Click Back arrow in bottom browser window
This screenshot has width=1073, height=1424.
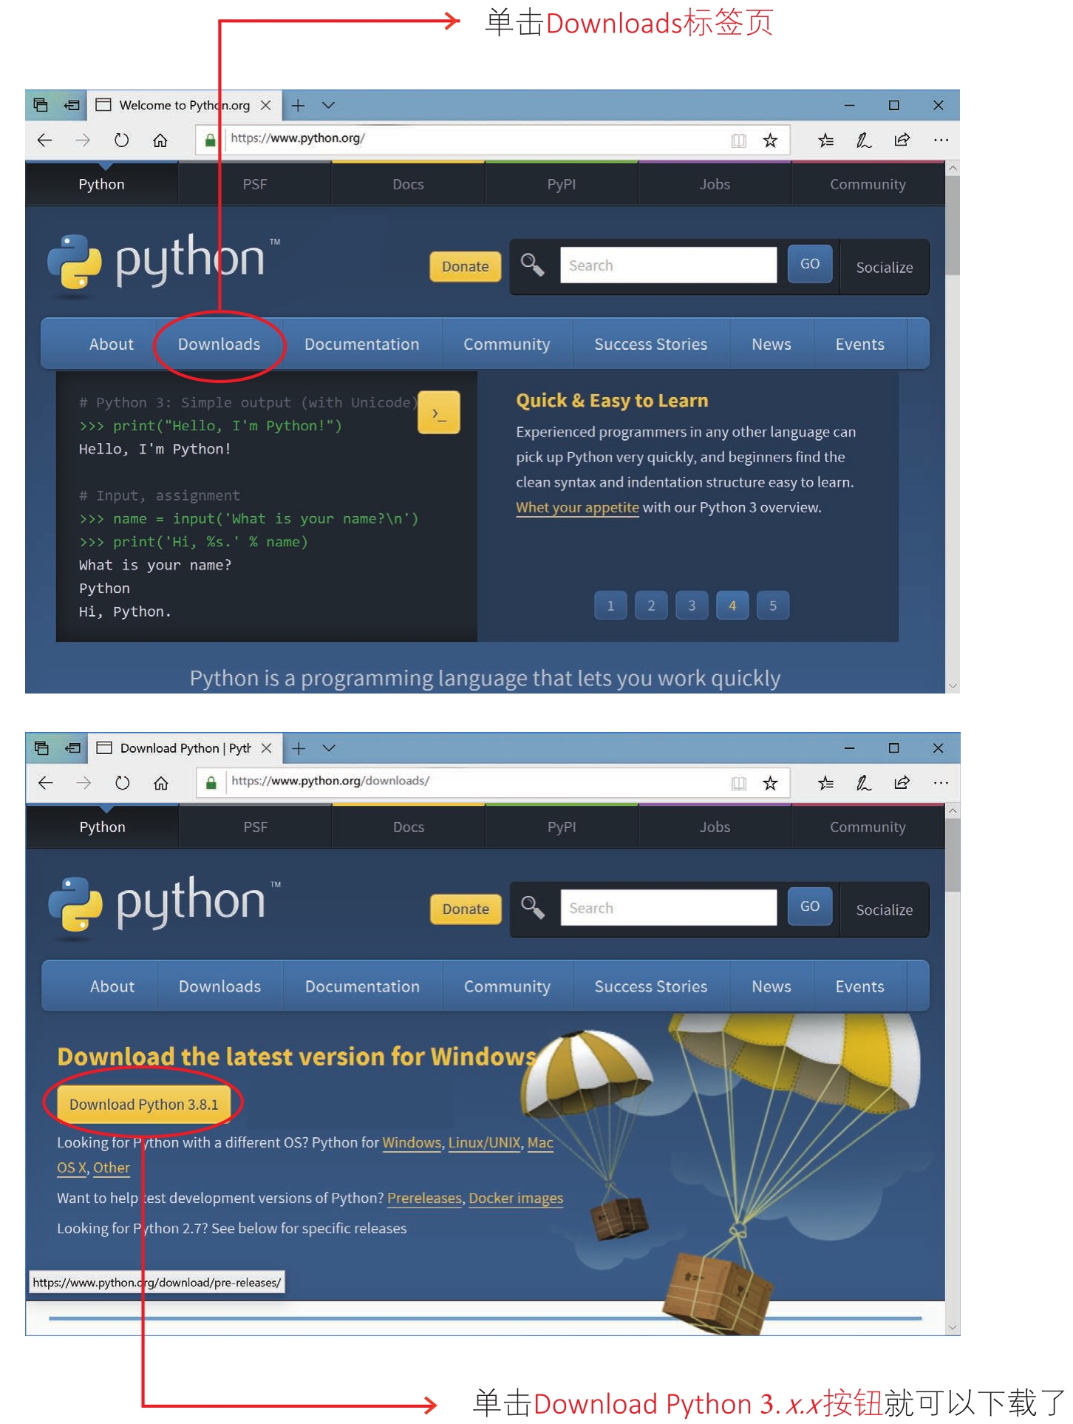45,782
